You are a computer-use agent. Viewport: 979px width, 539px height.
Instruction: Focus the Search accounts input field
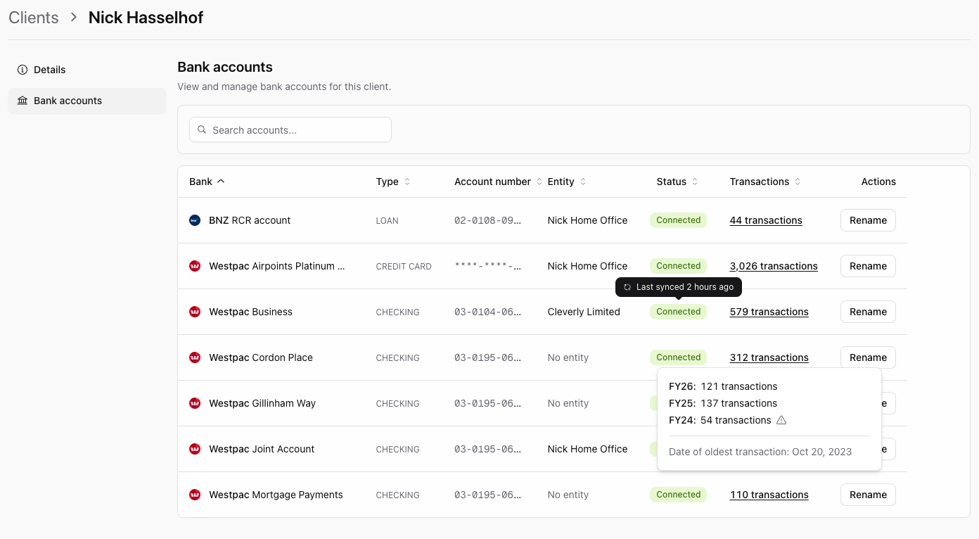click(290, 129)
